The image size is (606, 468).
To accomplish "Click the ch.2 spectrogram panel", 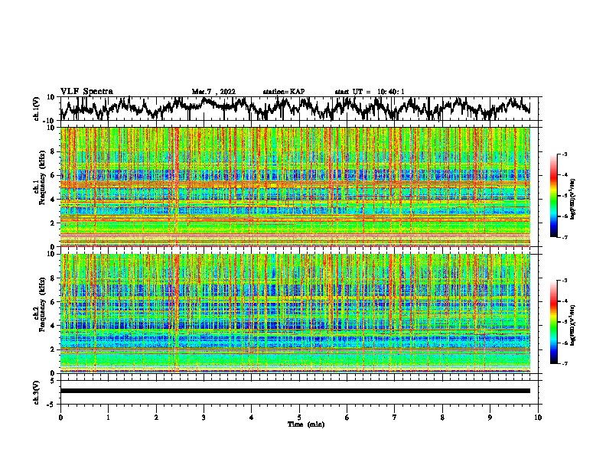I will click(x=295, y=314).
